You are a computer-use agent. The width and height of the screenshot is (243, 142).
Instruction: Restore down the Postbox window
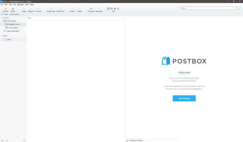pyautogui.click(x=234, y=2)
